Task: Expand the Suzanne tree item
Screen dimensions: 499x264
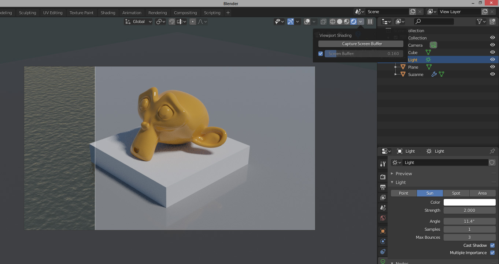Action: [x=396, y=74]
